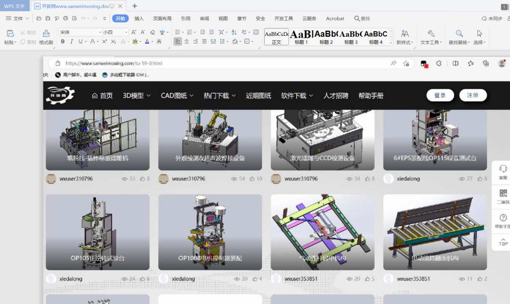Switch to the 视图 ribbon tab
The image size is (510, 304).
coord(223,18)
